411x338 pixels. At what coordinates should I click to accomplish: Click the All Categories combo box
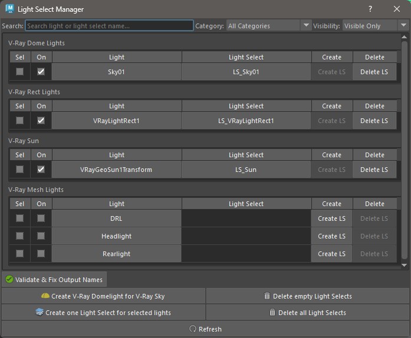[269, 25]
